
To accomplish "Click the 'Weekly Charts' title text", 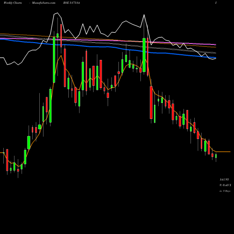I will tap(13, 3).
